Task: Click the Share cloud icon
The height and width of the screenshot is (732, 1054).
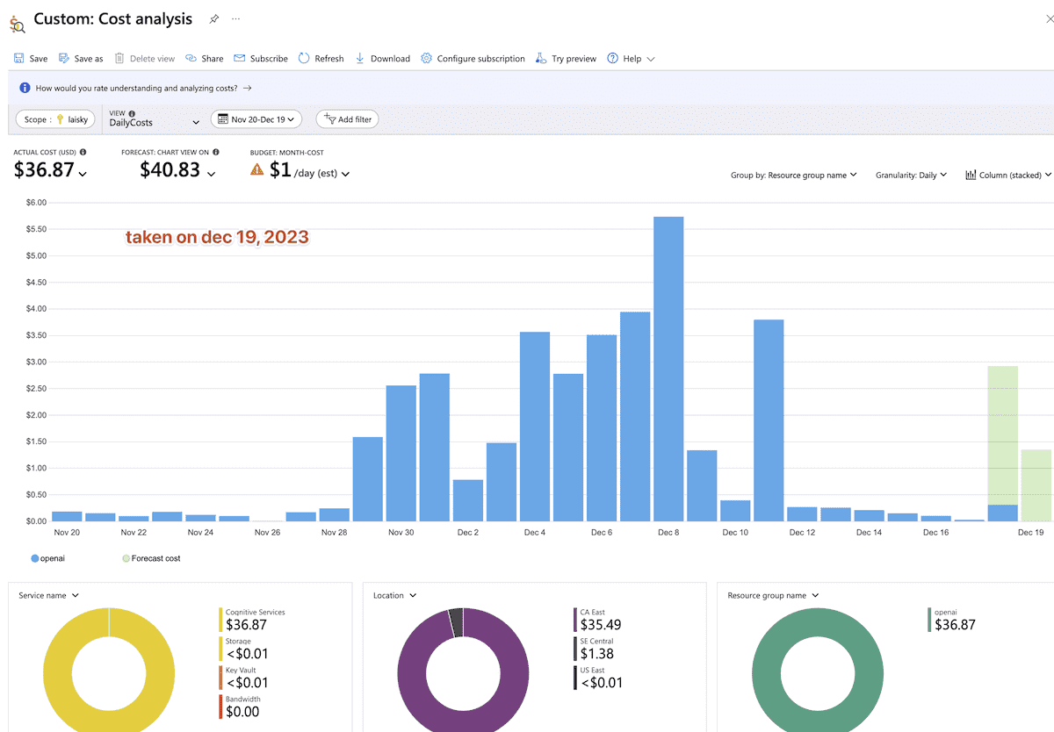Action: [x=191, y=59]
